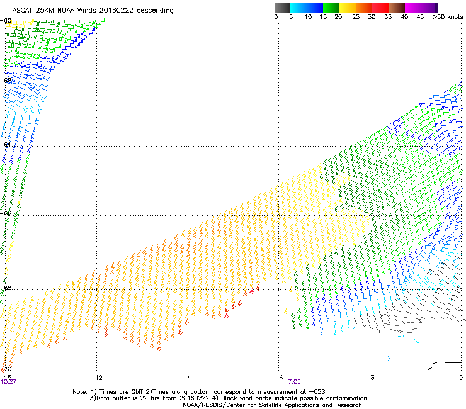The image size is (466, 409).
Task: Click the purple '7:08' time stamp
Action: point(294,382)
